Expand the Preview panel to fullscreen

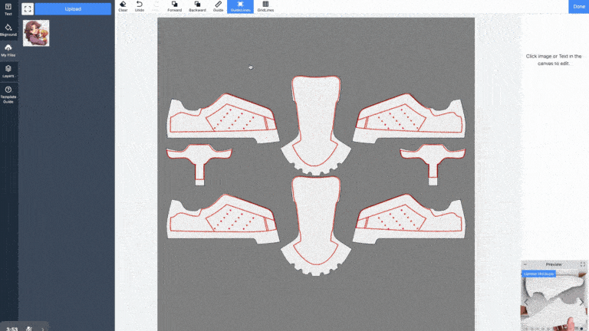(x=583, y=264)
